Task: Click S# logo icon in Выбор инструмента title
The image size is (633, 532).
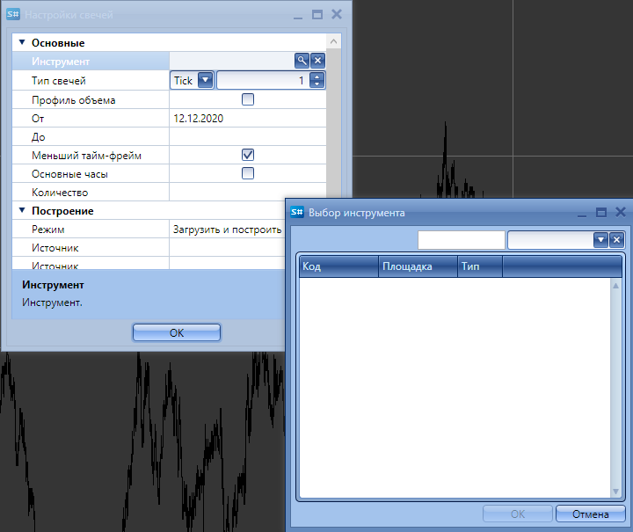Action: (x=297, y=212)
